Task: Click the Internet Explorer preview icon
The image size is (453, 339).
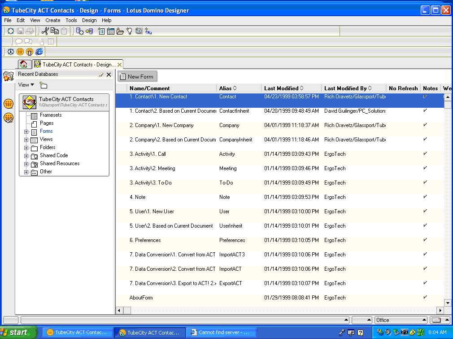Action: click(39, 52)
